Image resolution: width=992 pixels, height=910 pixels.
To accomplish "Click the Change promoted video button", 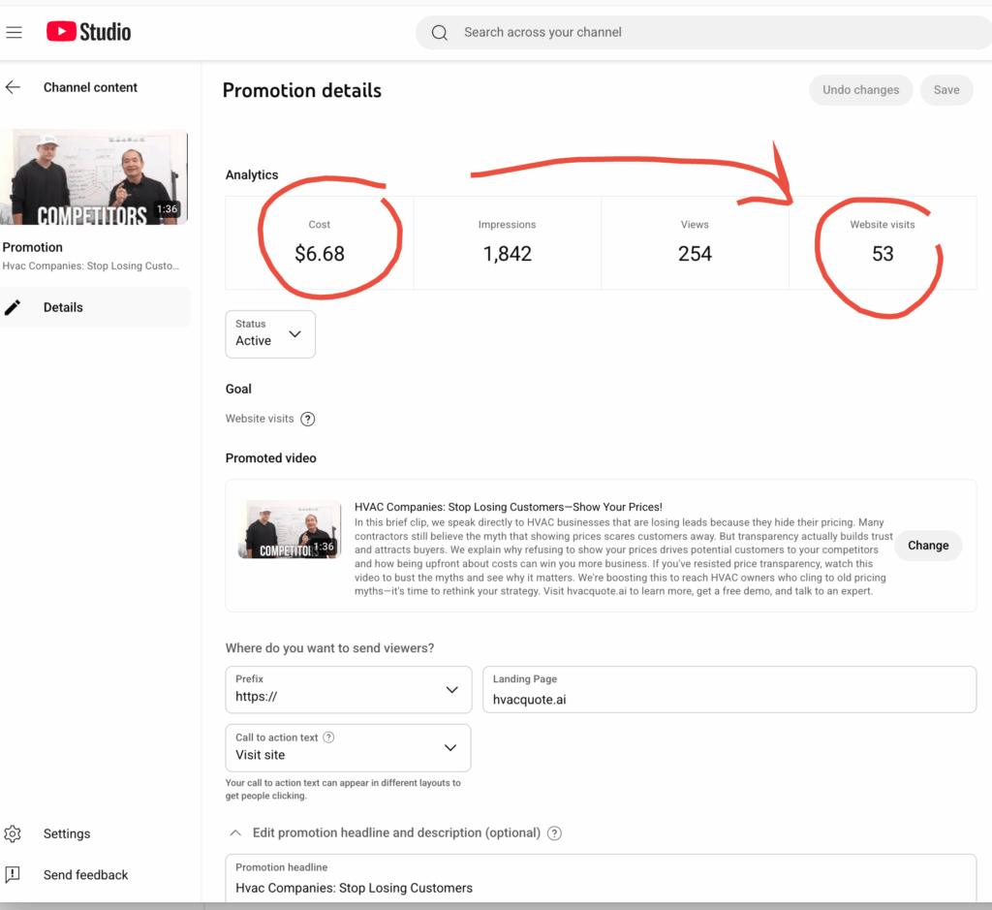I will (927, 546).
